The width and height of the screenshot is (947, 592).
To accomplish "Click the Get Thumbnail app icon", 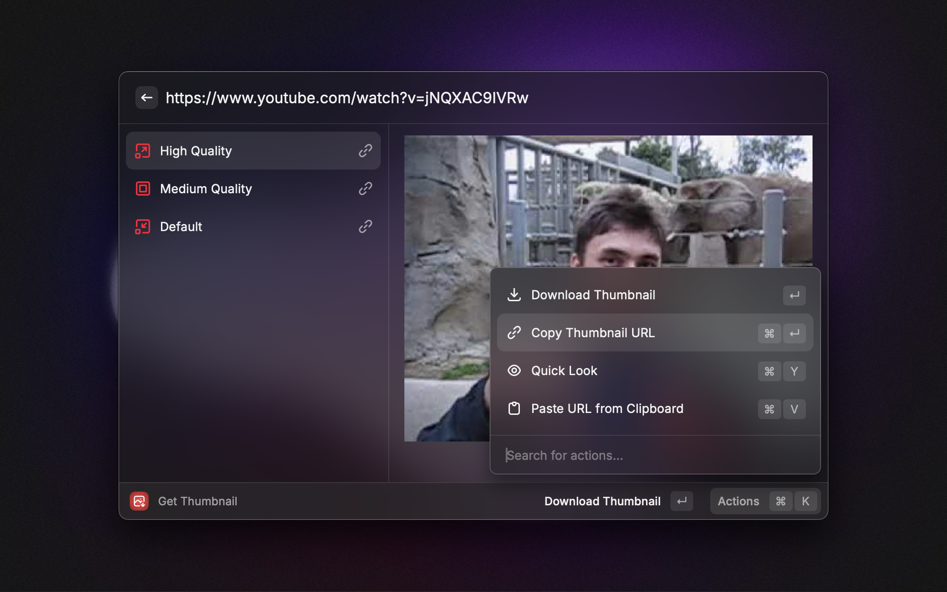I will pos(139,501).
